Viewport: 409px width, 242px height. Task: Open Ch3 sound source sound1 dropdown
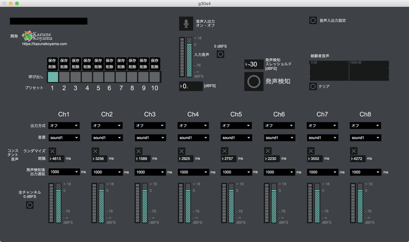click(x=150, y=138)
